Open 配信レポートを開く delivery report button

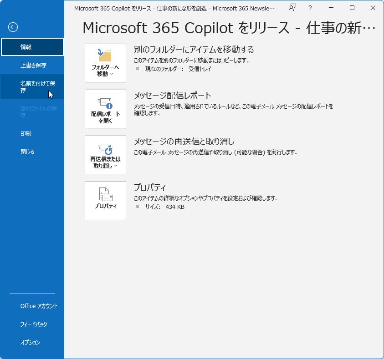point(105,109)
